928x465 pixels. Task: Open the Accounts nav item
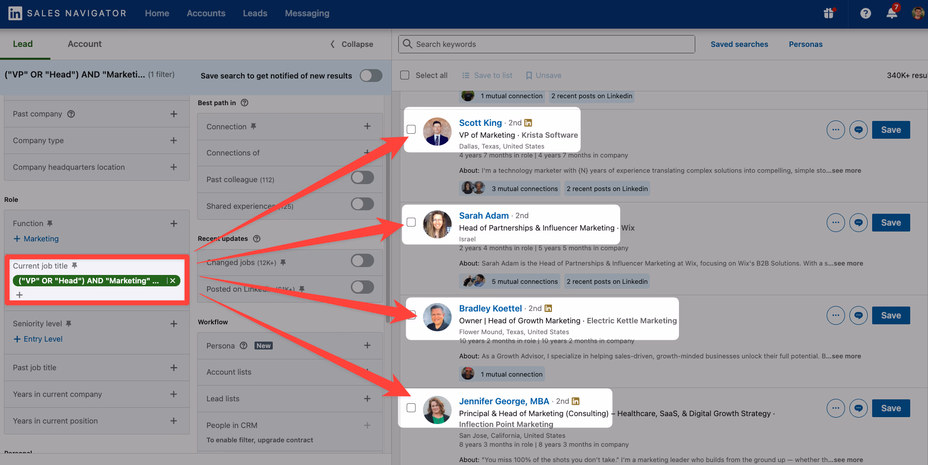click(206, 13)
